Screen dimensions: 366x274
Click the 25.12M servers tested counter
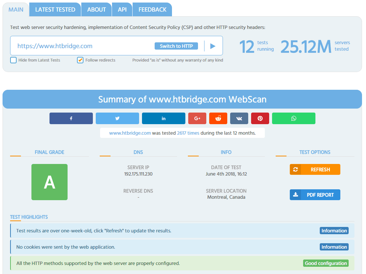315,46
